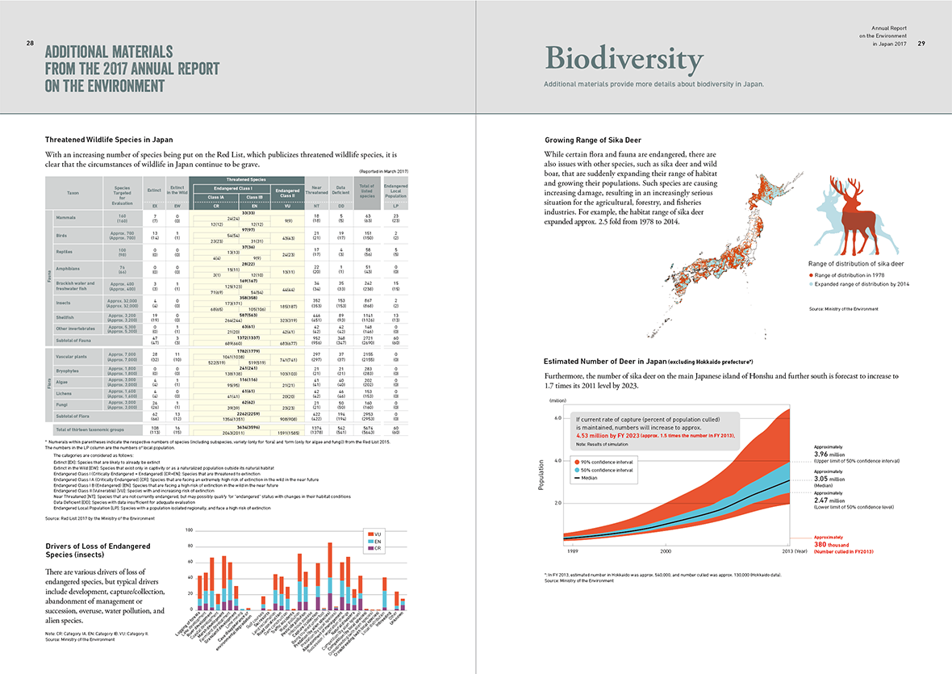Click the Drivers of Loss heading
The height and width of the screenshot is (674, 952).
98,551
